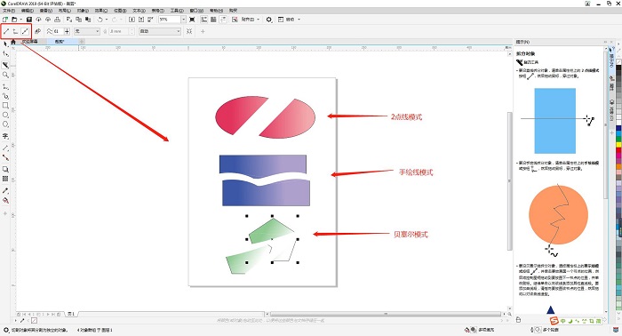Pick the red swatch in color palette
Screen dimensions: 622x336
coord(618,150)
